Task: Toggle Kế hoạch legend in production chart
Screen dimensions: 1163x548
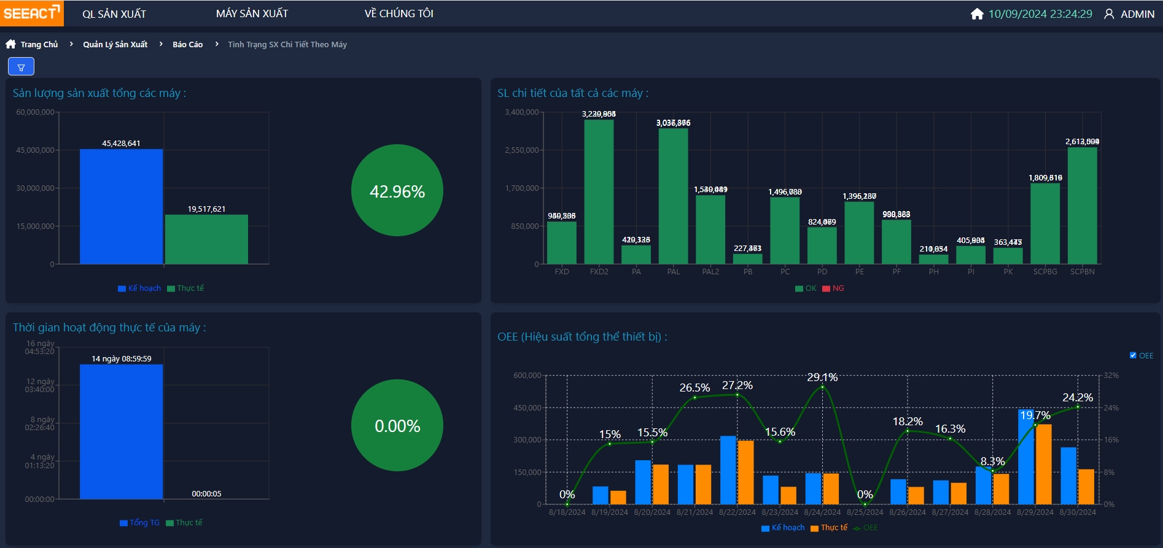Action: (139, 288)
